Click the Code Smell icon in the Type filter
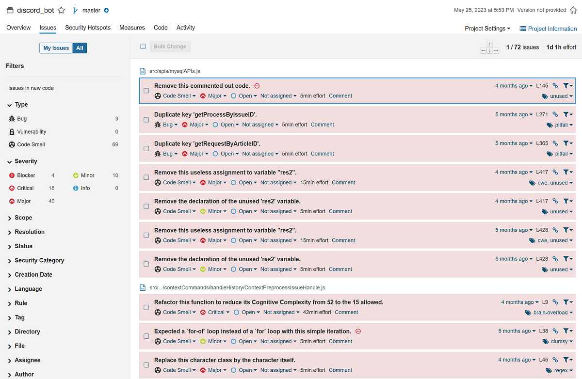 coord(12,144)
